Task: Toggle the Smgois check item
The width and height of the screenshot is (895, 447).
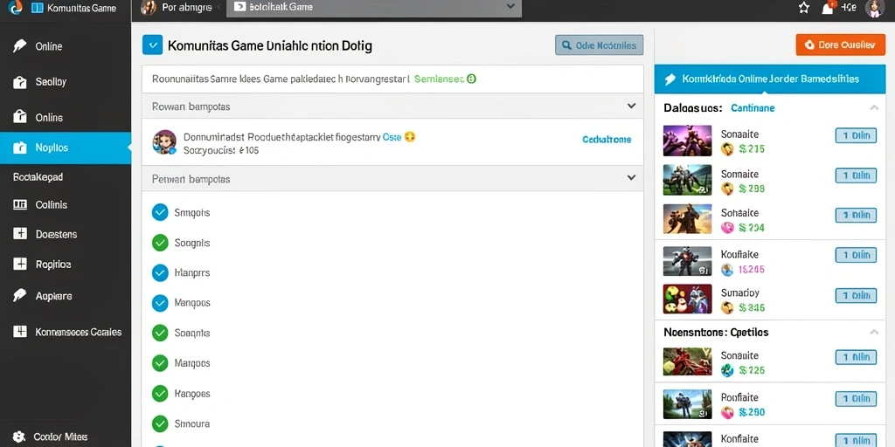Action: tap(160, 213)
